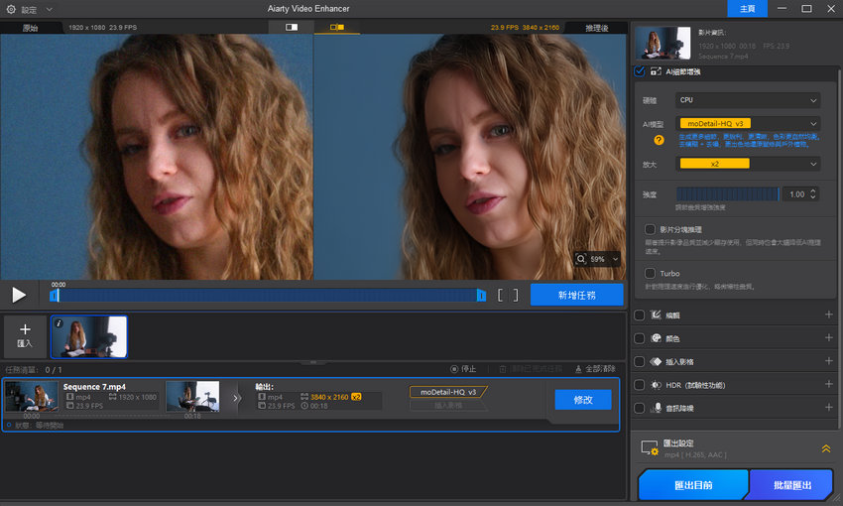Click the 停止 stop task icon
Viewport: 843px width, 506px height.
pos(454,369)
